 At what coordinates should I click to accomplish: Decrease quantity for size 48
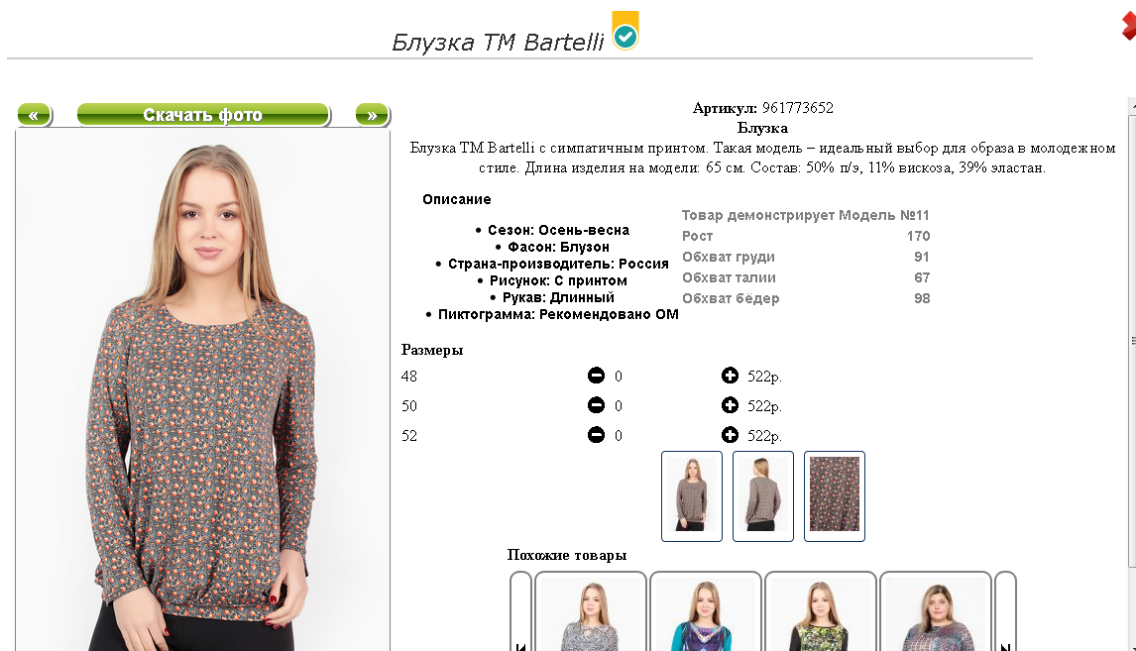pyautogui.click(x=596, y=376)
